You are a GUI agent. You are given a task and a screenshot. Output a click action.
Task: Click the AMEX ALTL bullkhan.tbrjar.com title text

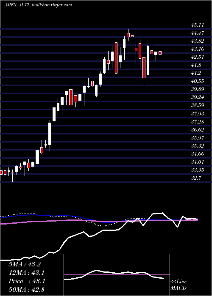tap(38, 5)
